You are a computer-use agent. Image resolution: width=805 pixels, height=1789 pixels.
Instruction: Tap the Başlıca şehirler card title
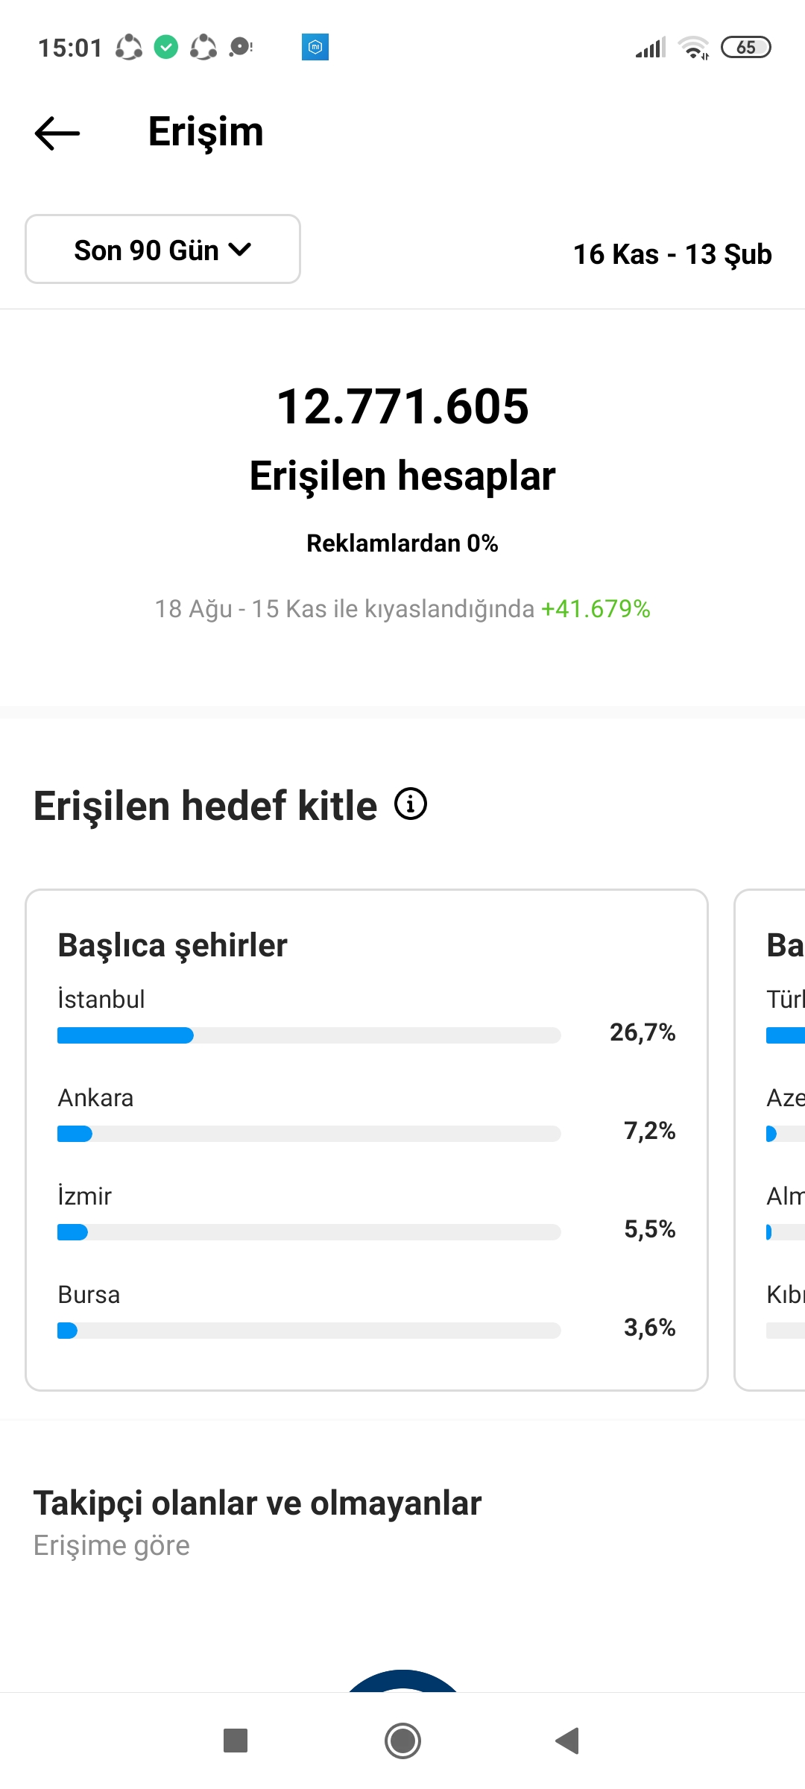pyautogui.click(x=173, y=945)
